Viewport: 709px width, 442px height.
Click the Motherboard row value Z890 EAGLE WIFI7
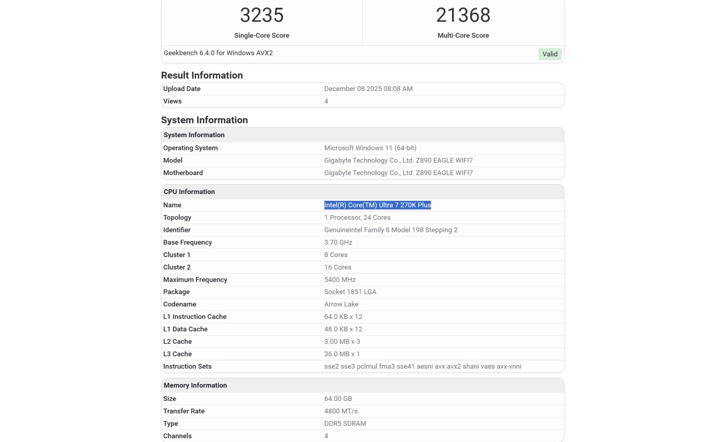coord(399,173)
